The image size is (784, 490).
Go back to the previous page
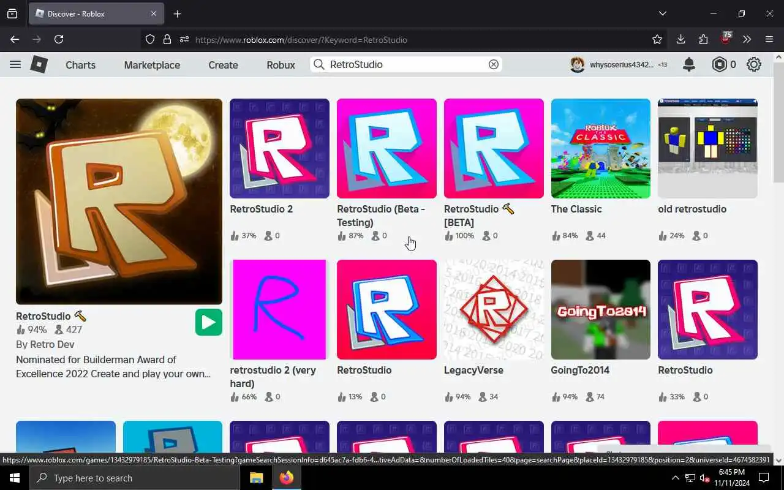click(x=15, y=39)
